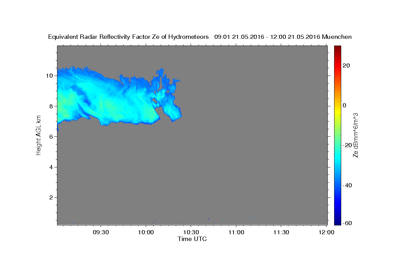
Task: Click the dark red top of colorbar
Action: [x=337, y=47]
